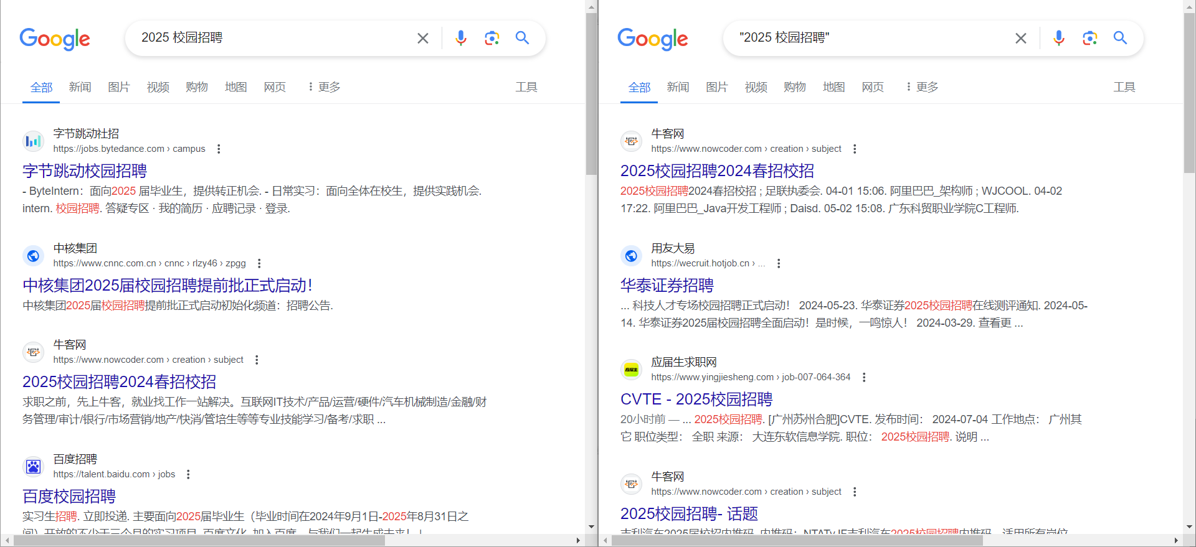This screenshot has height=547, width=1196.
Task: Switch to 图片 tab in left window
Action: coord(118,87)
